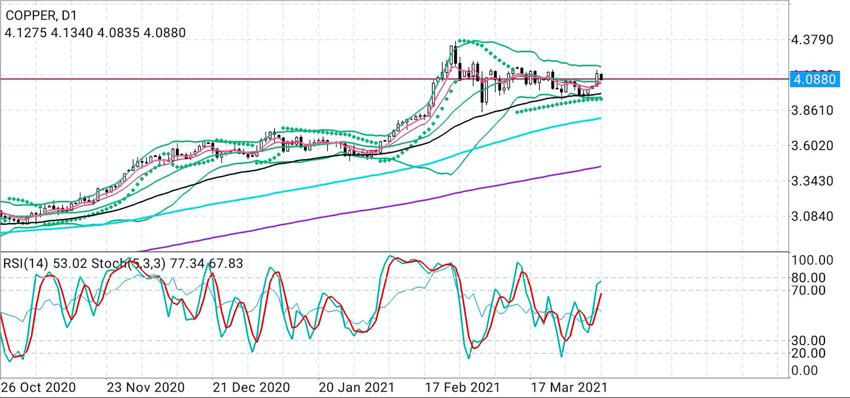This screenshot has width=850, height=398.
Task: Click the 4.3790 price axis label
Action: pyautogui.click(x=812, y=40)
